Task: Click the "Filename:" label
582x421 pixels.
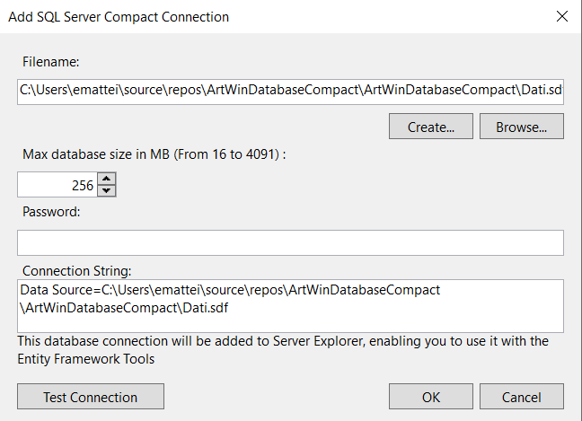Action: tap(51, 62)
